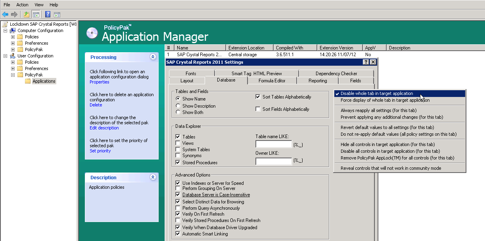Sort by Extension Location column header
The height and width of the screenshot is (241, 485).
tap(250, 48)
